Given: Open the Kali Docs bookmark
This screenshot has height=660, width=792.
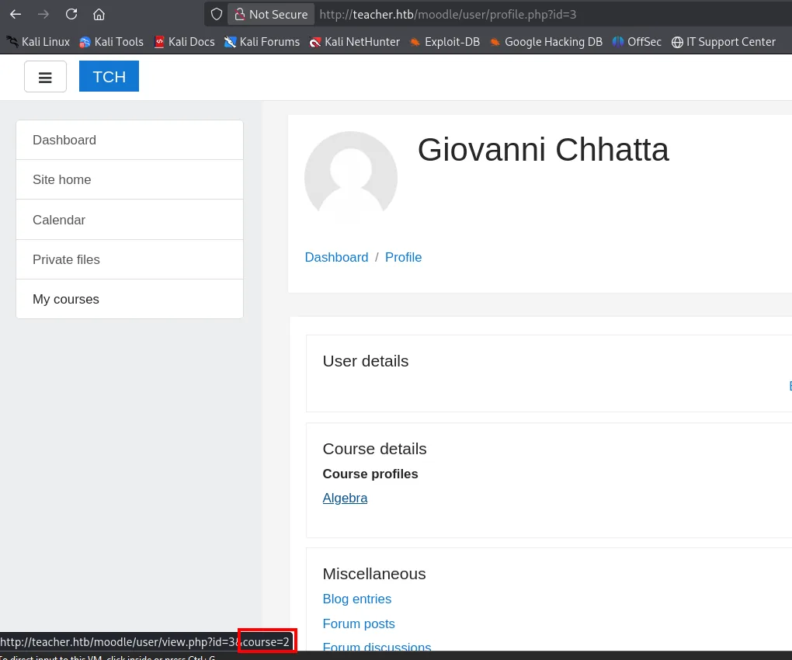Looking at the screenshot, I should [x=184, y=42].
